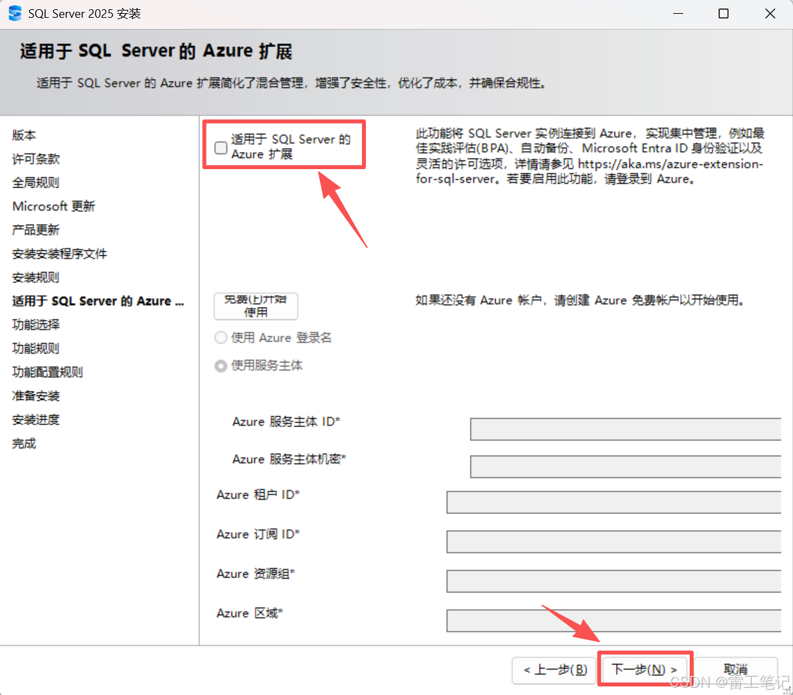Image resolution: width=793 pixels, height=695 pixels.
Task: Select the bold 适用于 SQL Server 的 Azure step
Action: pos(98,301)
